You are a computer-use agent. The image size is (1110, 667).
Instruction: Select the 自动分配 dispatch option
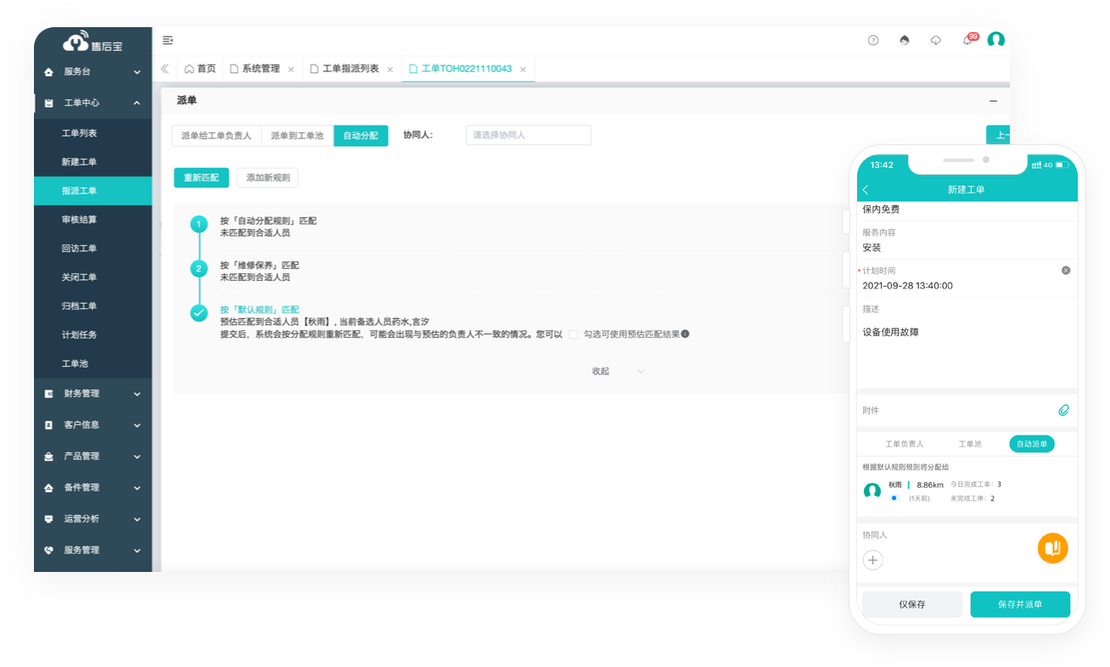[x=361, y=136]
